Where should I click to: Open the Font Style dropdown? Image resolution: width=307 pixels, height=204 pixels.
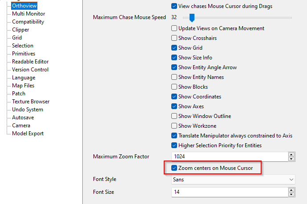[234, 180]
